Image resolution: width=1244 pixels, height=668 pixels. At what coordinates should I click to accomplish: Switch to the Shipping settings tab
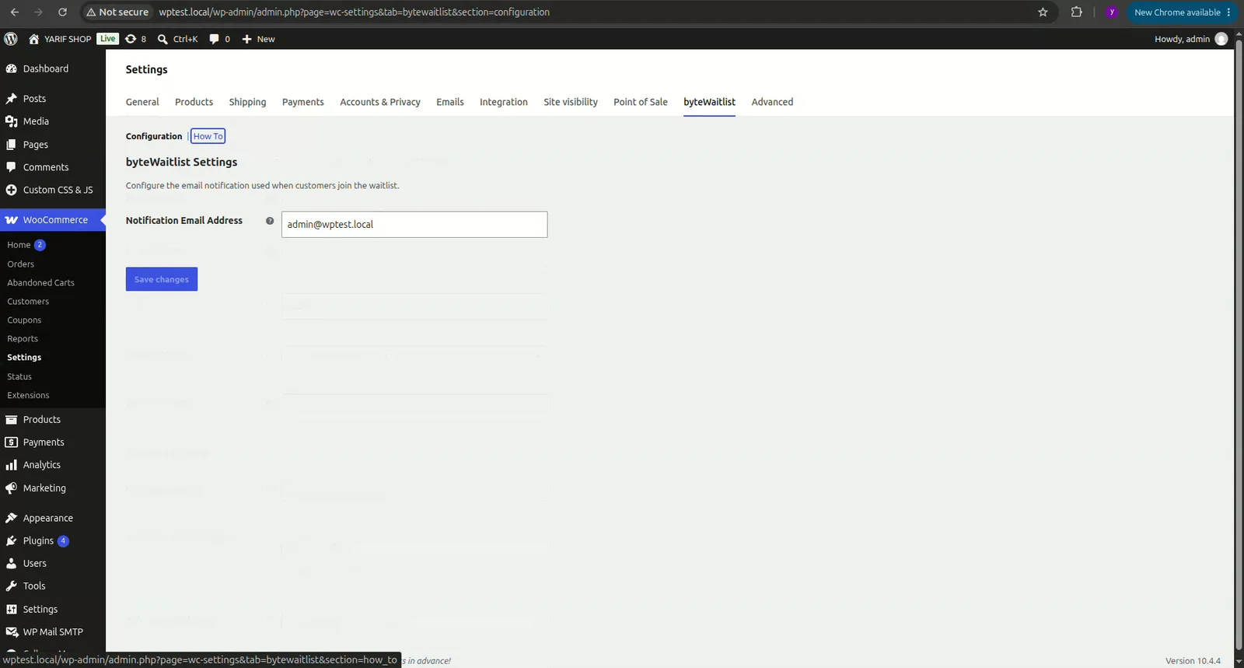tap(247, 102)
